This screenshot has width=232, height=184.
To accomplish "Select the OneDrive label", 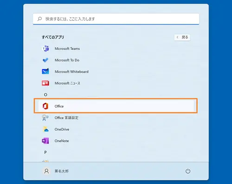I will (x=62, y=129).
